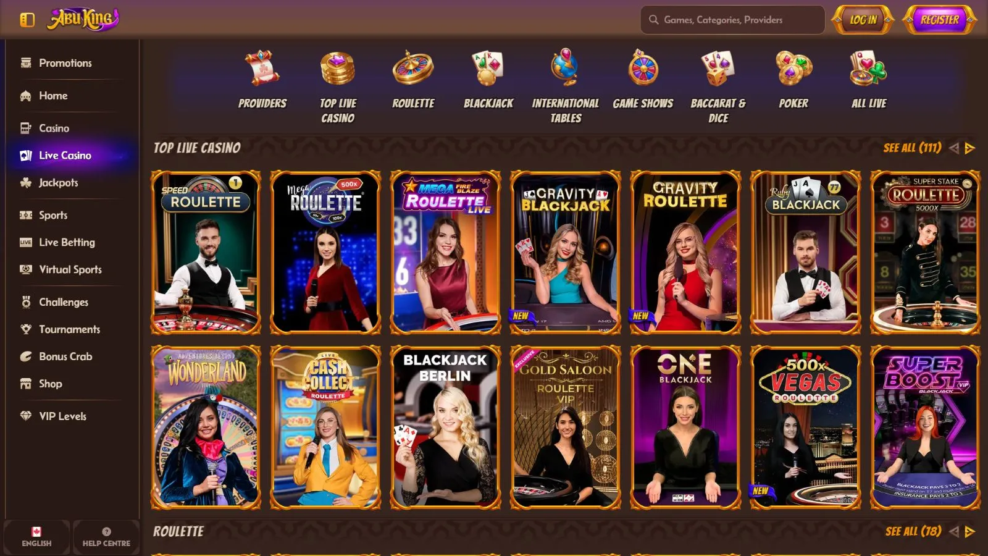Select the Top Live Casino coin stack icon
The image size is (988, 556).
[x=338, y=68]
